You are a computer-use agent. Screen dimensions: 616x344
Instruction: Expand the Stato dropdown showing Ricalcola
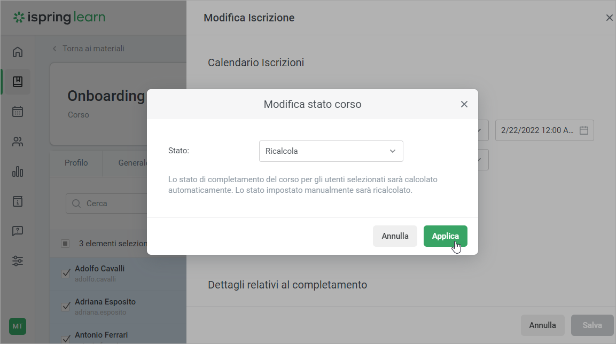point(331,151)
